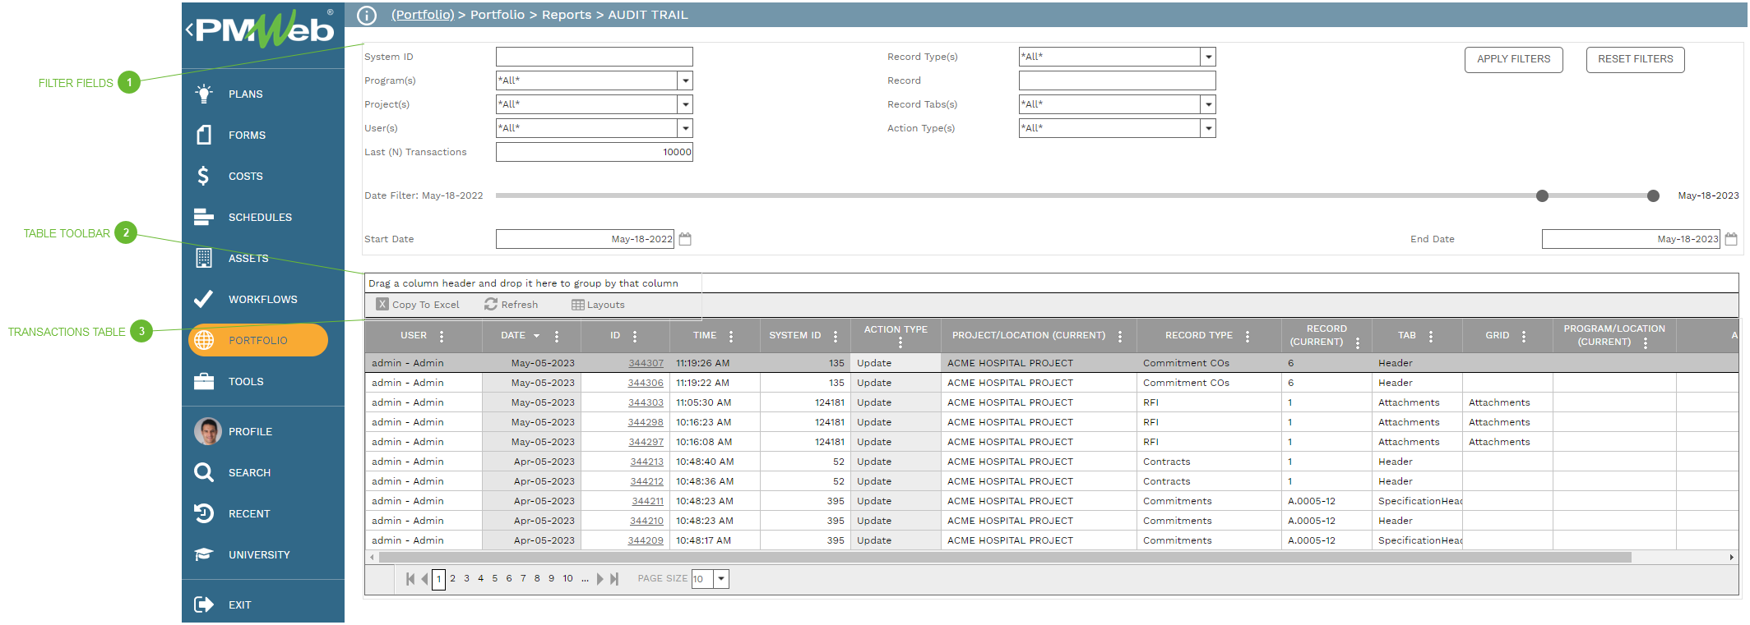1750x625 pixels.
Task: Click the info circle icon in header
Action: 368,15
